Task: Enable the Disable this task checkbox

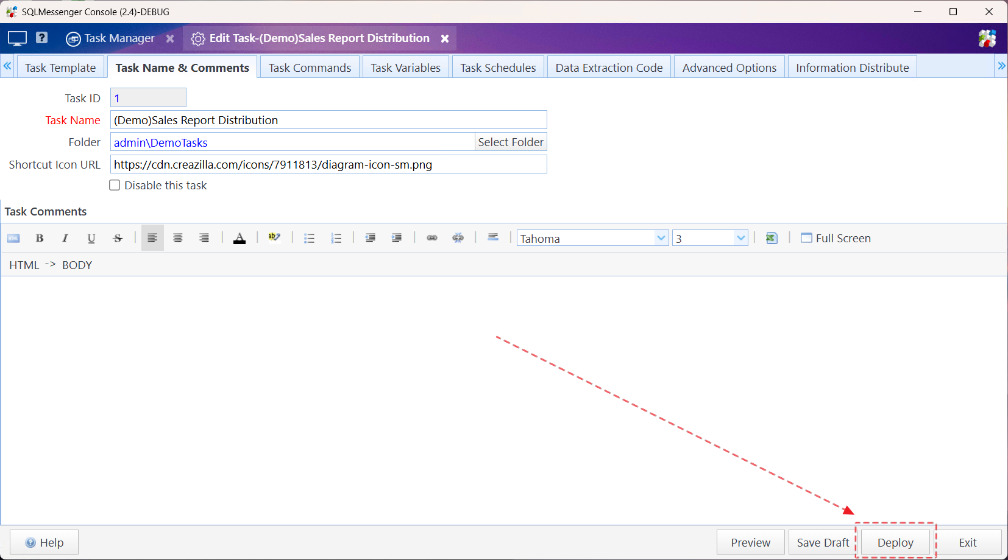Action: 115,185
